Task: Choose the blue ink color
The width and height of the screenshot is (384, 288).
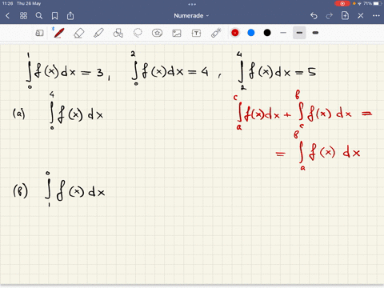Action: click(x=251, y=33)
